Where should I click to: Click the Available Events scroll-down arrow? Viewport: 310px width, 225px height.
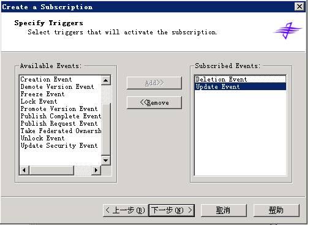tap(106, 160)
